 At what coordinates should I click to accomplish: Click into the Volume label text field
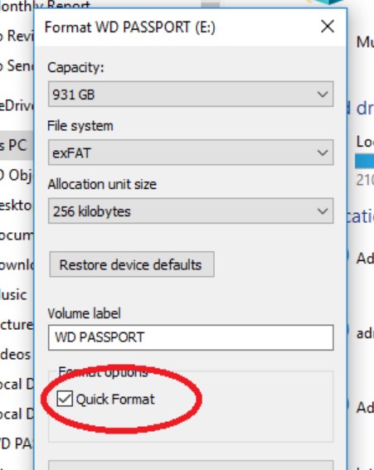coord(191,337)
